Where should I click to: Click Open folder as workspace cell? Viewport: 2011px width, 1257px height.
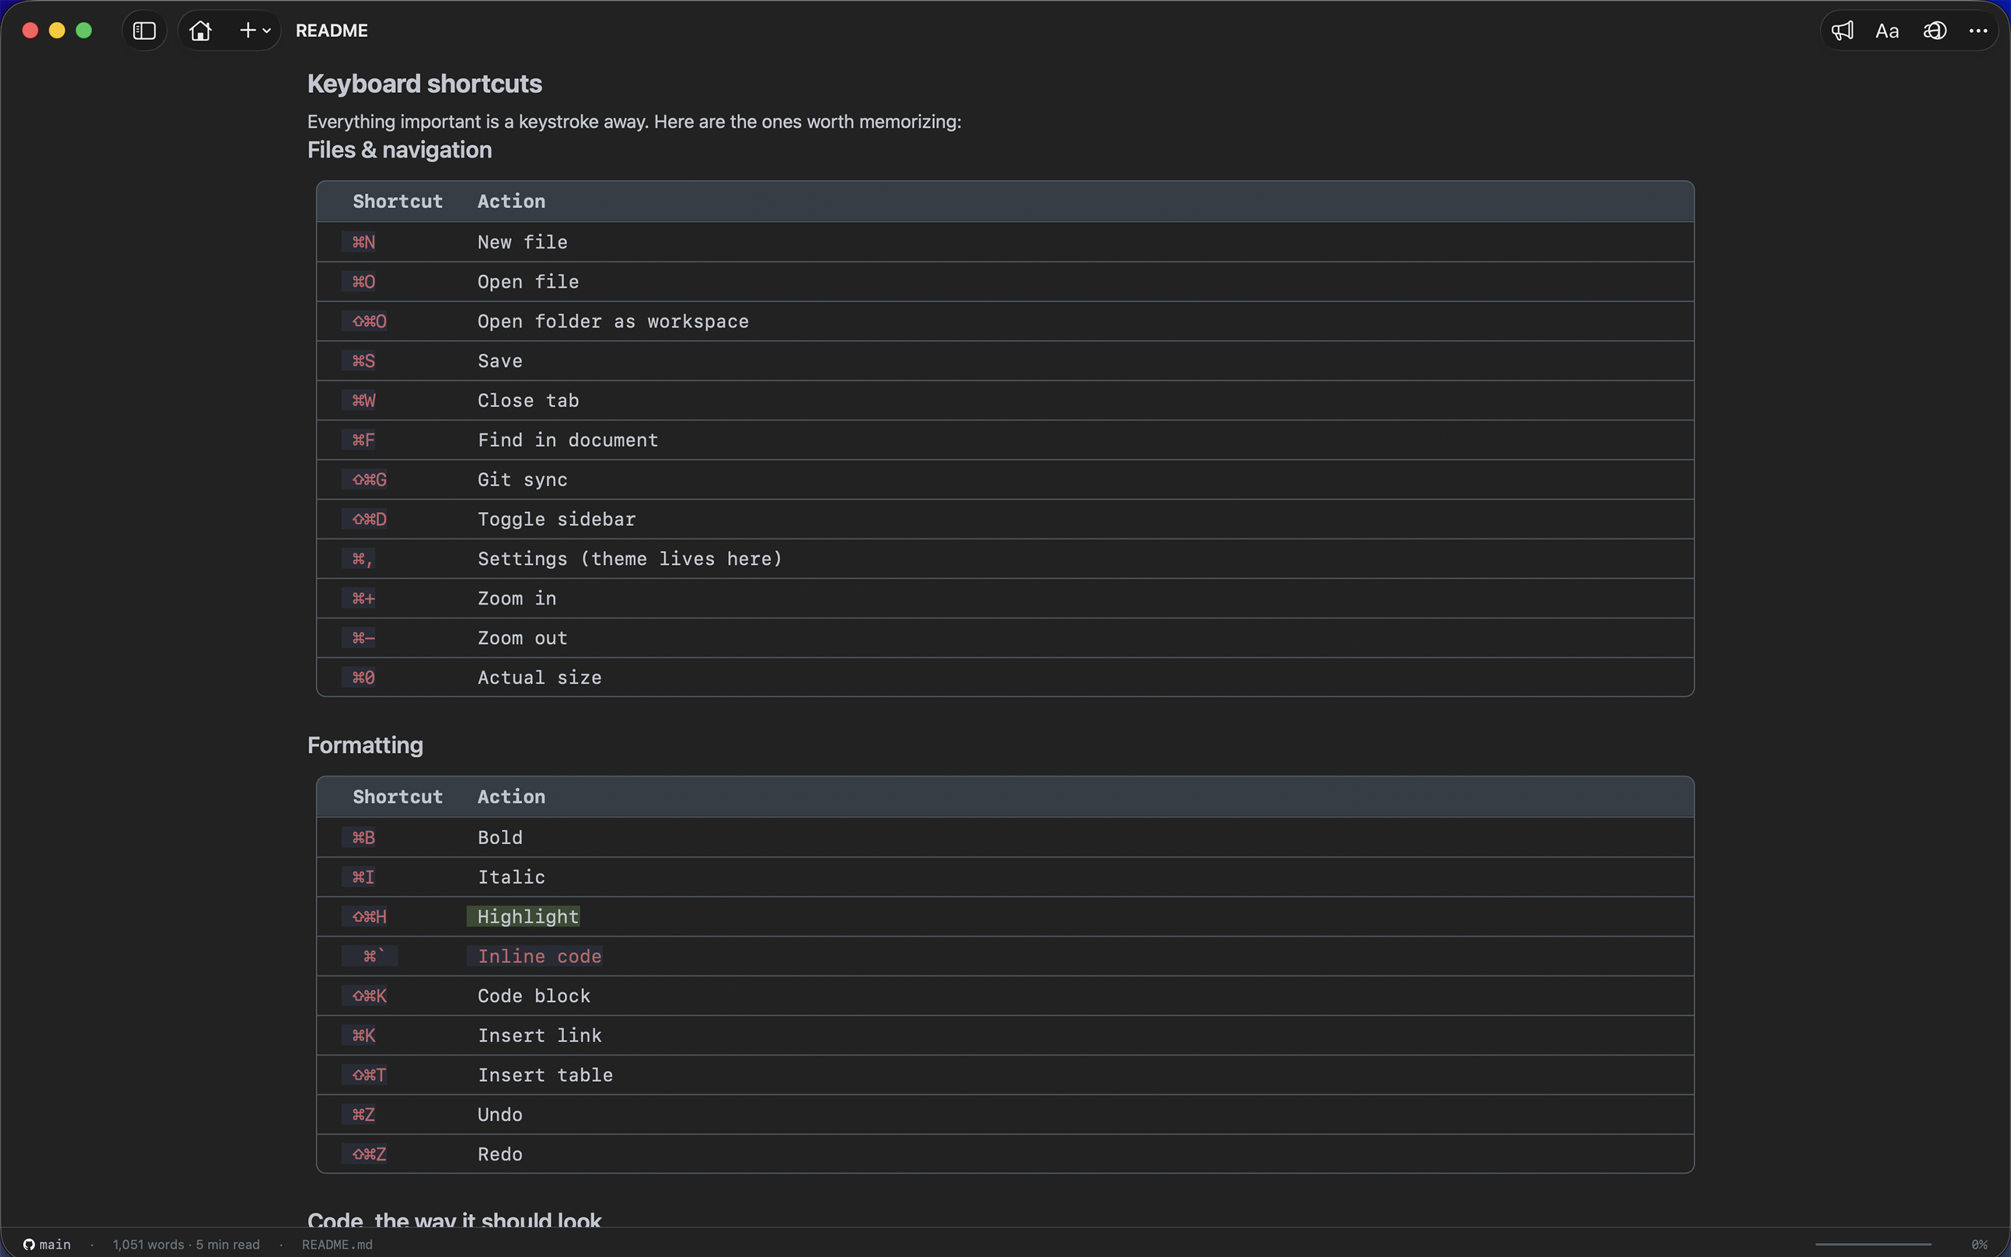613,321
